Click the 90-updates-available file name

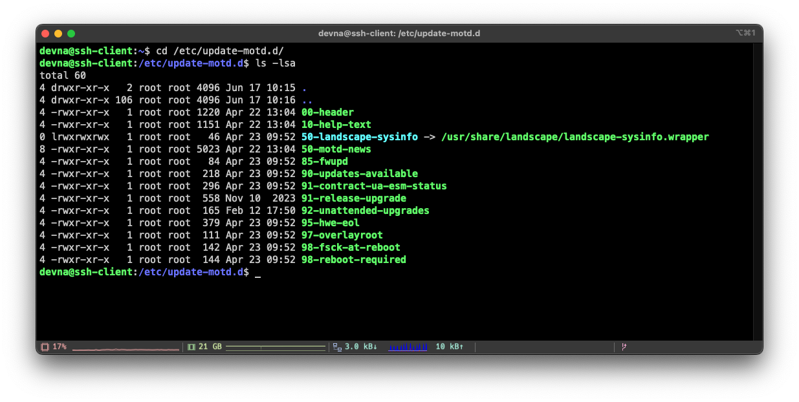click(x=360, y=174)
